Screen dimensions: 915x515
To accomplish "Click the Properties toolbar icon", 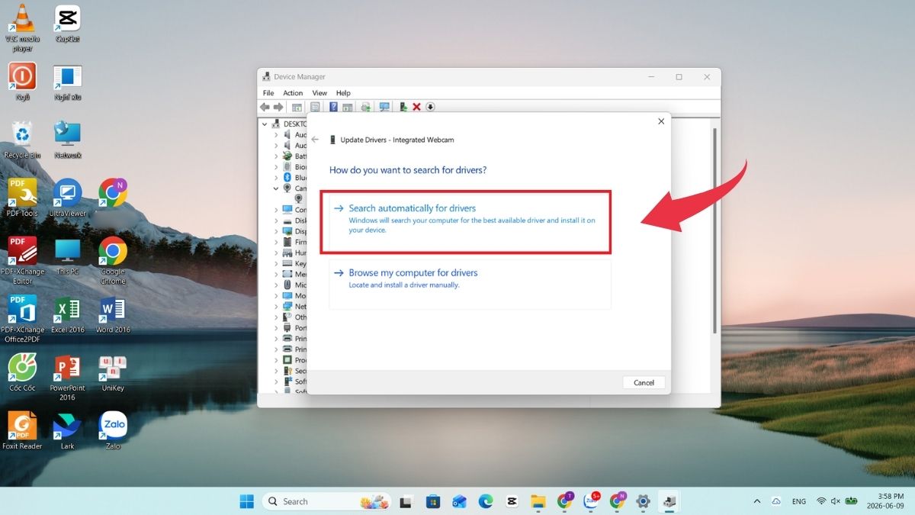I will (x=315, y=107).
